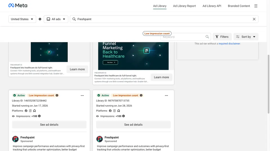The image size is (270, 151).
Task: Click Facebook platform icon on ad 1465525872258442
Action: [x=26, y=111]
